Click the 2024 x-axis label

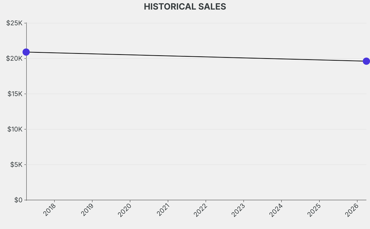click(277, 210)
